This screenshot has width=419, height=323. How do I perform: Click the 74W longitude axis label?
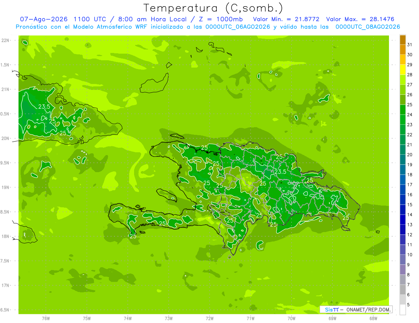[x=128, y=318]
